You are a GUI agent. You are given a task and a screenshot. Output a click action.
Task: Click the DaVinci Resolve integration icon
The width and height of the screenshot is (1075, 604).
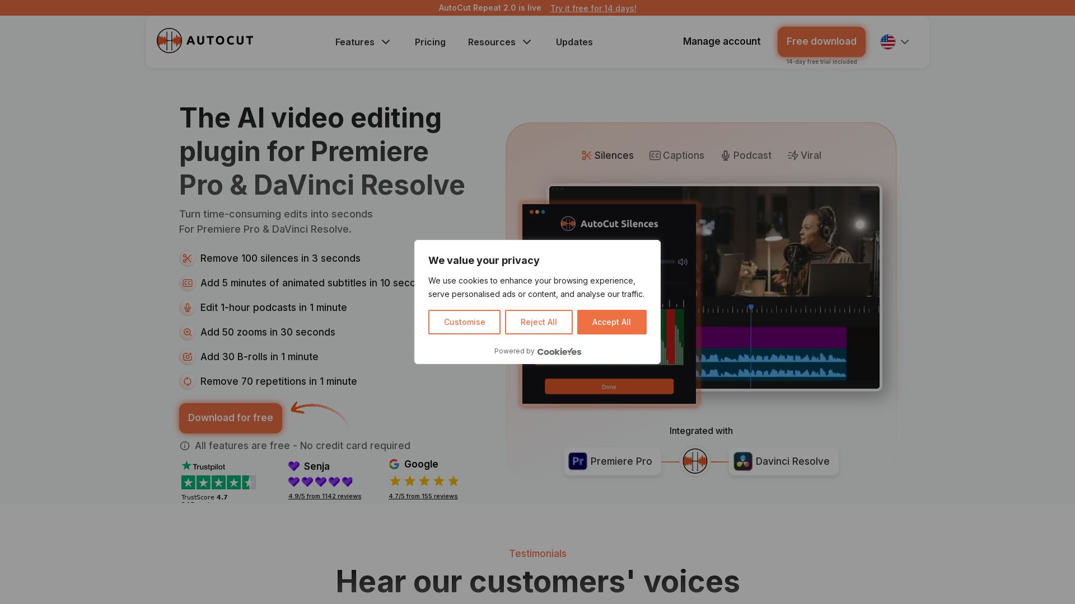point(742,461)
